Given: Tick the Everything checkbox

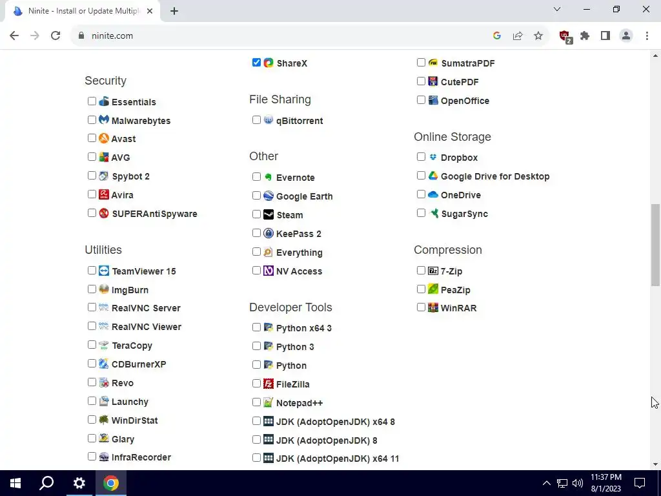Looking at the screenshot, I should (x=256, y=252).
